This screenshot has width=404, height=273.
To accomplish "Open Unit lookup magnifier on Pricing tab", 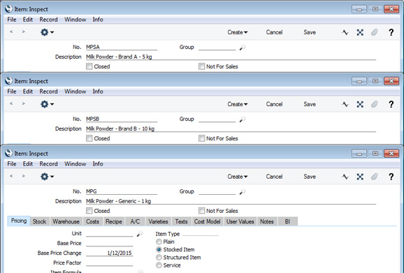I will click(x=140, y=234).
